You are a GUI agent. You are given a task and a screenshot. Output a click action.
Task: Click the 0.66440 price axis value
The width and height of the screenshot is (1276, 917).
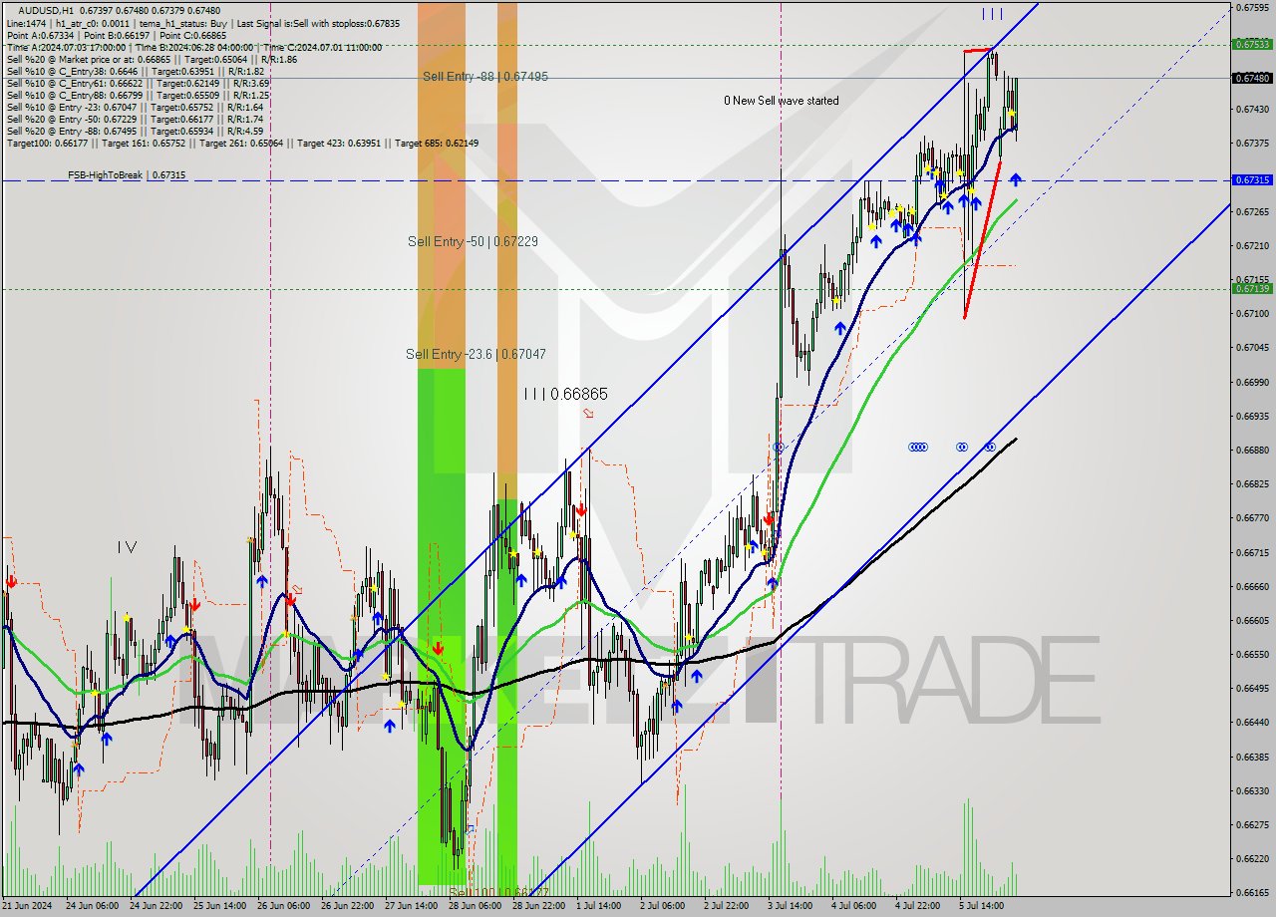click(x=1252, y=722)
